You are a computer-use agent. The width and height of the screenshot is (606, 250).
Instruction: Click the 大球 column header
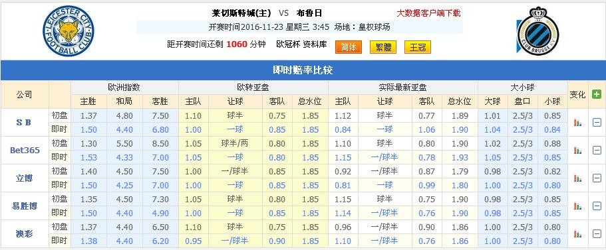tap(492, 101)
